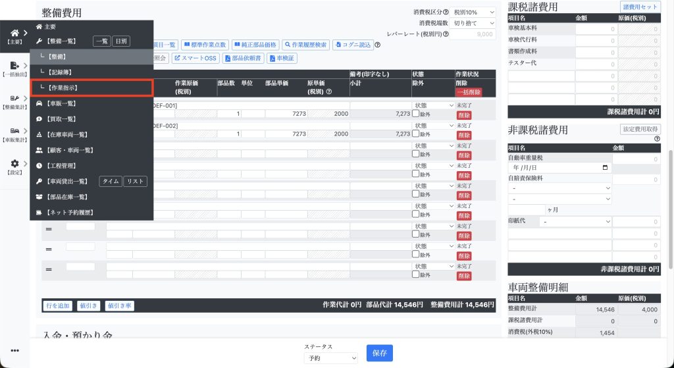This screenshot has height=368, width=674.
Task: Click the help icon beside 原単価(税別) header
Action: point(329,92)
